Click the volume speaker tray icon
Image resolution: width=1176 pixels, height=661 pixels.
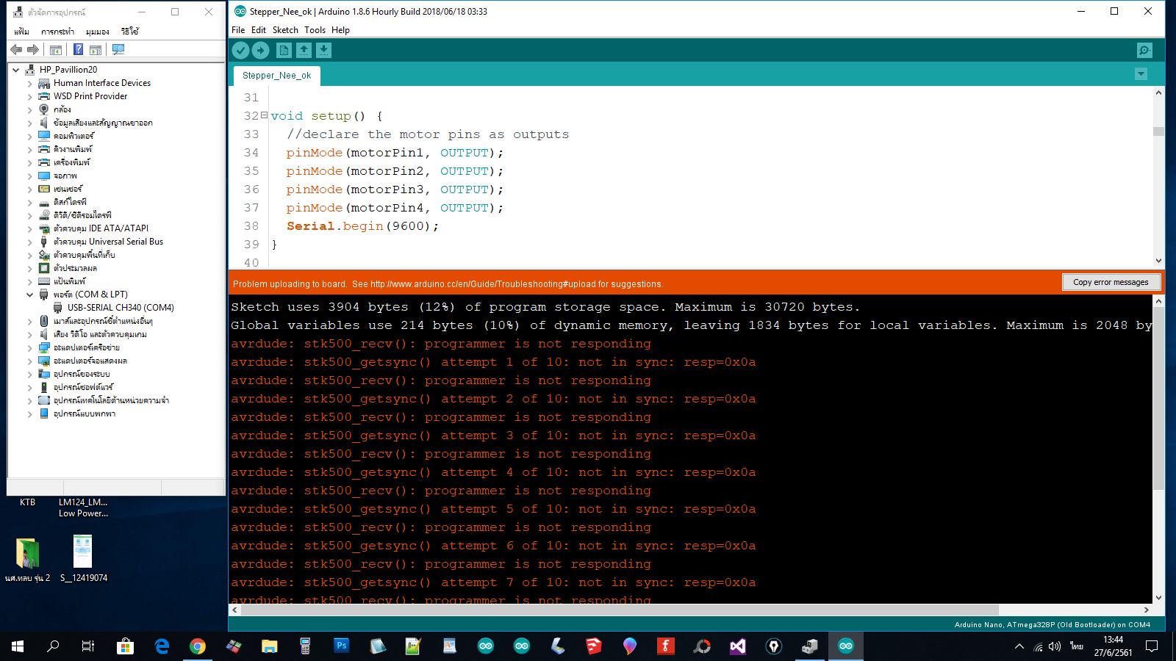tap(1055, 646)
